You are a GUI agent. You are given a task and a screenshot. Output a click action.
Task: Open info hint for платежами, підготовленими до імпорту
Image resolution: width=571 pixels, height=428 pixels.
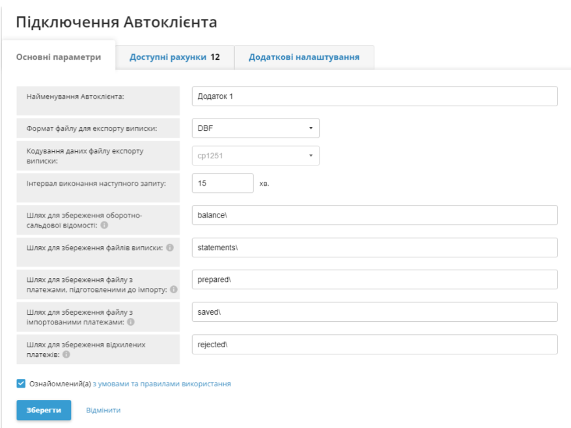[x=173, y=290]
